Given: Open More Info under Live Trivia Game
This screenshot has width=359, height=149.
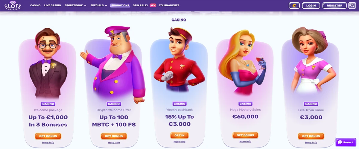Looking at the screenshot, I should (311, 142).
